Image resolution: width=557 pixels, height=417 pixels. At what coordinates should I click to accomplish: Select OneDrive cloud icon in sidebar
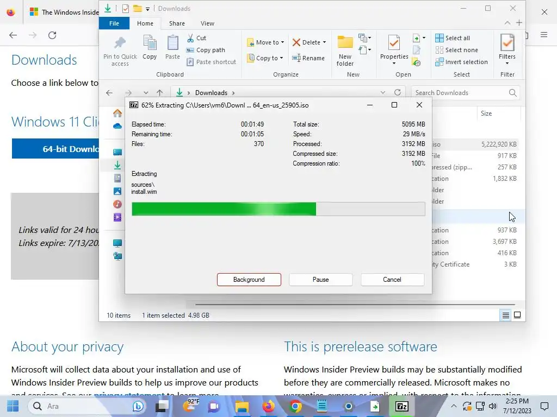[117, 126]
